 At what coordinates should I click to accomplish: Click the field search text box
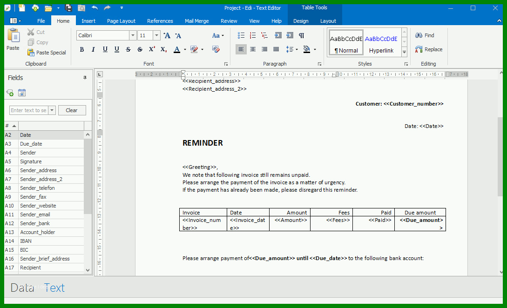pyautogui.click(x=29, y=110)
